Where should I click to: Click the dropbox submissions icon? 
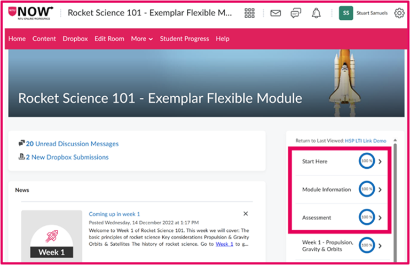pyautogui.click(x=21, y=157)
